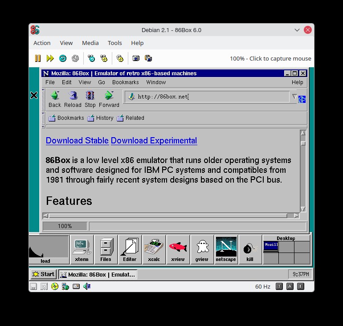Launch netscape from the panel

pyautogui.click(x=226, y=249)
